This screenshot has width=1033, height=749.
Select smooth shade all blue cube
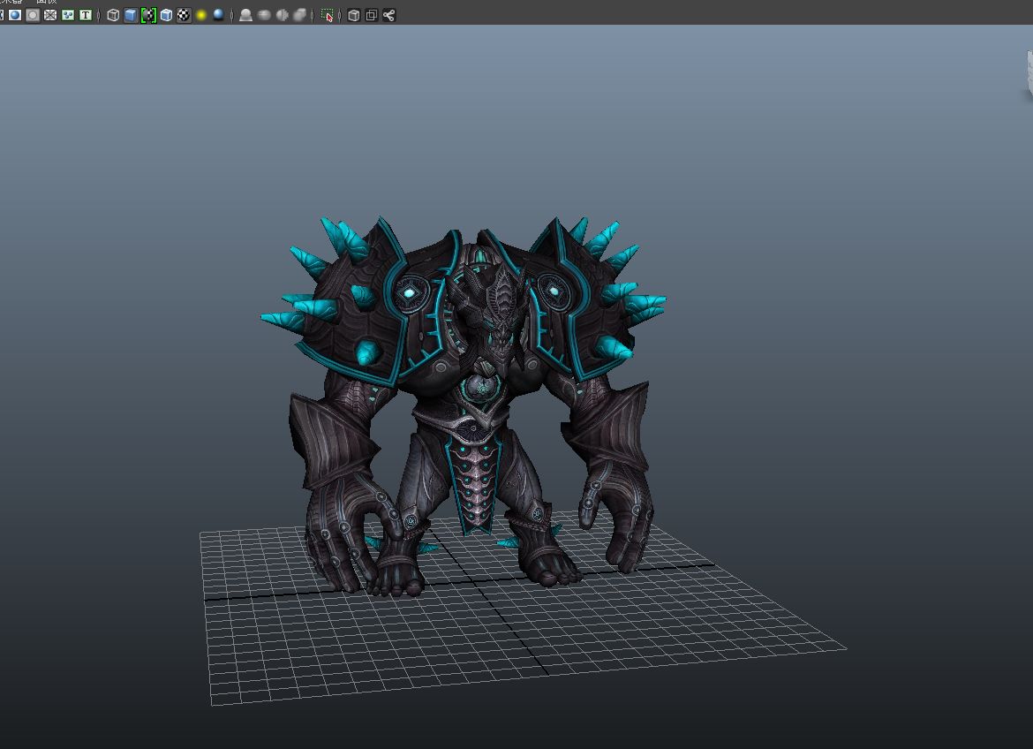click(x=131, y=15)
